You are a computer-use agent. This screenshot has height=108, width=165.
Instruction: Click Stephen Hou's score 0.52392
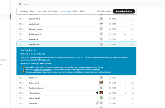click(x=112, y=45)
